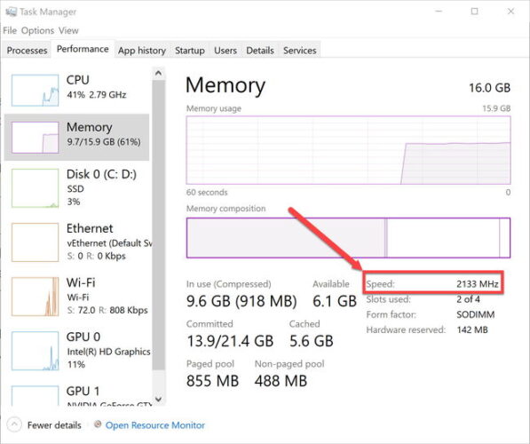Switch to the Services tab
Image resolution: width=530 pixels, height=444 pixels.
(300, 51)
